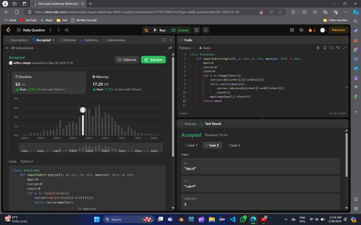The height and width of the screenshot is (225, 361).
Task: Maximize the left panel fullscreen icon
Action: click(x=164, y=40)
